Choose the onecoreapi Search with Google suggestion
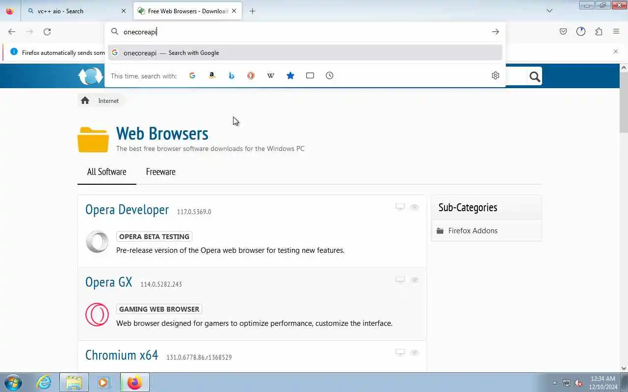This screenshot has height=392, width=628. pyautogui.click(x=305, y=53)
